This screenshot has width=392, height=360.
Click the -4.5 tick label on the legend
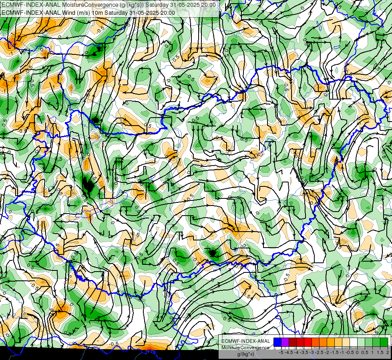pyautogui.click(x=289, y=352)
